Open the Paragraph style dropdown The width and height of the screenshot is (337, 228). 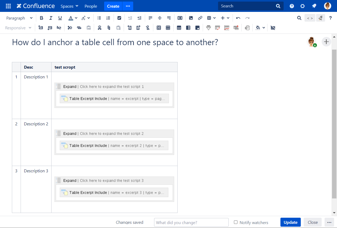[x=19, y=18]
